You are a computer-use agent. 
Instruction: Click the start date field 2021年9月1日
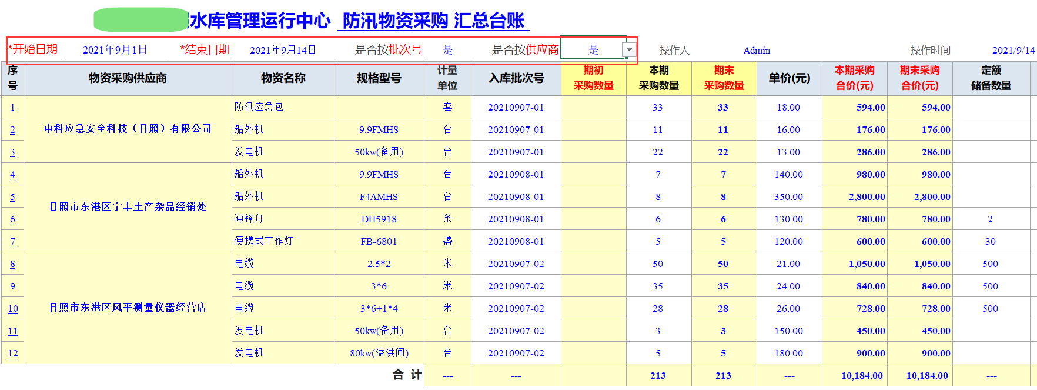point(115,50)
